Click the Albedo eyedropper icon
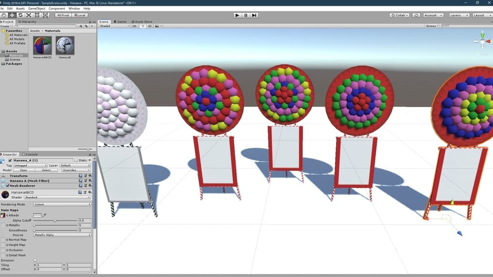 (45, 215)
